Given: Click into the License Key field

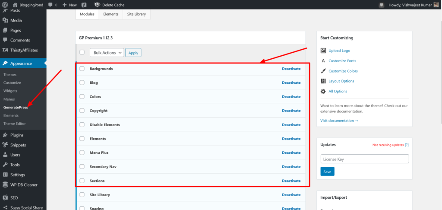Looking at the screenshot, I should coord(365,159).
